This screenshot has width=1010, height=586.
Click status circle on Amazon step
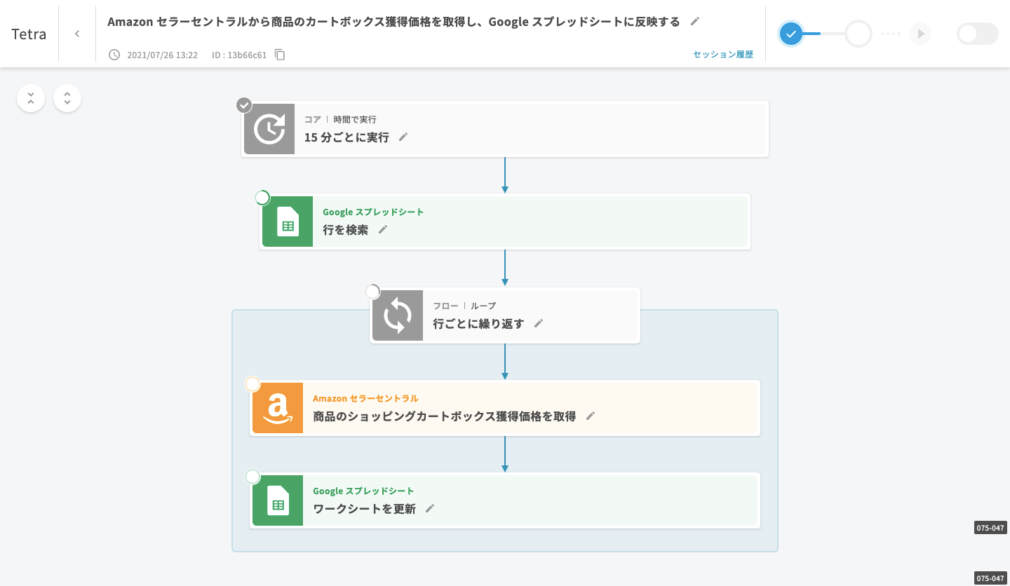coord(252,384)
